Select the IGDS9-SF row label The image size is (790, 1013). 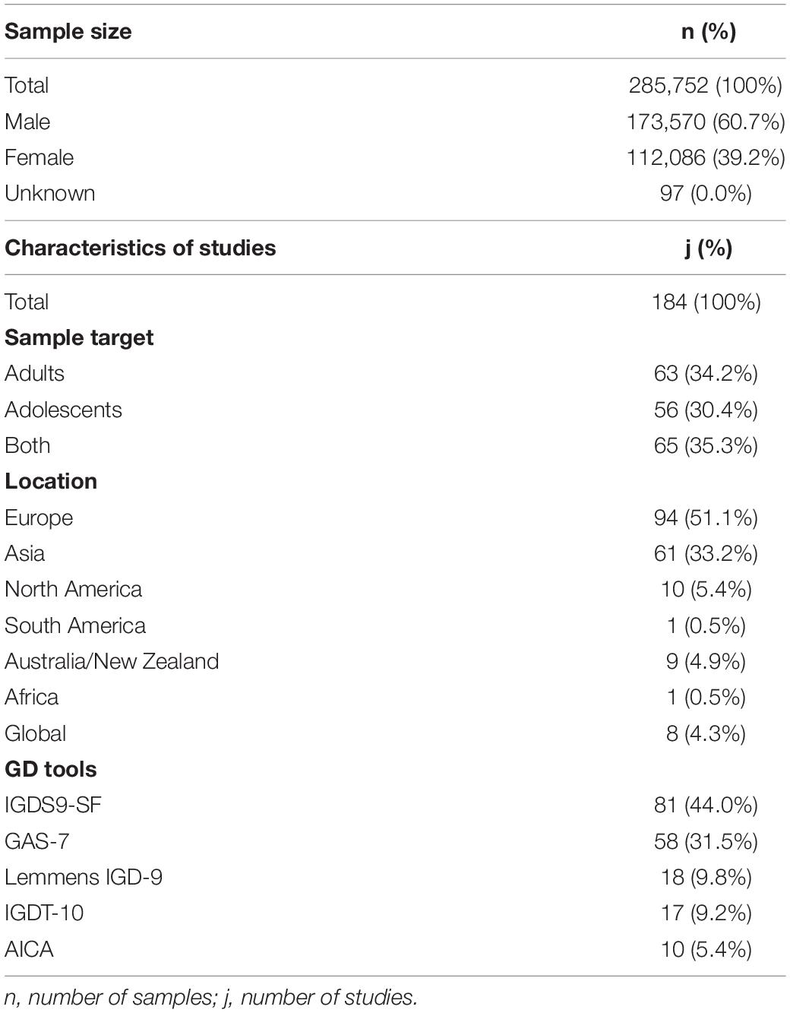(53, 806)
